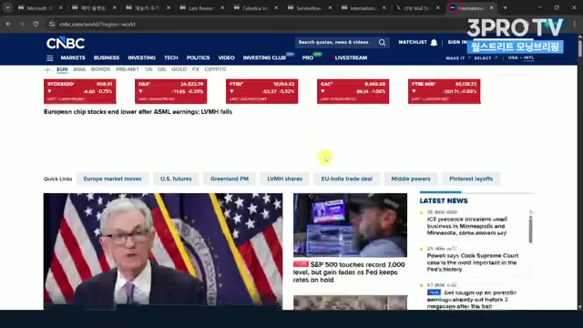Click the browser back arrow

coord(8,25)
